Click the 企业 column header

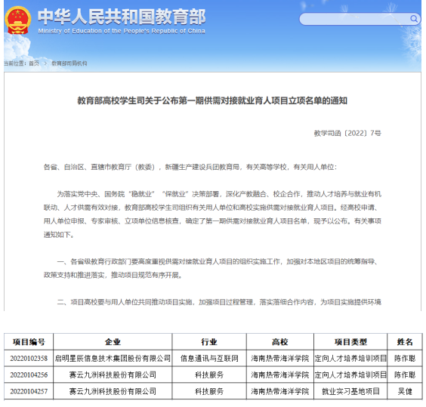113,342
